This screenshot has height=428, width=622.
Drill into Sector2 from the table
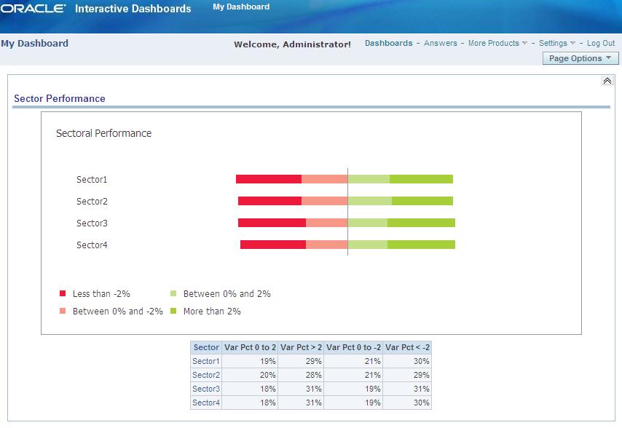205,375
